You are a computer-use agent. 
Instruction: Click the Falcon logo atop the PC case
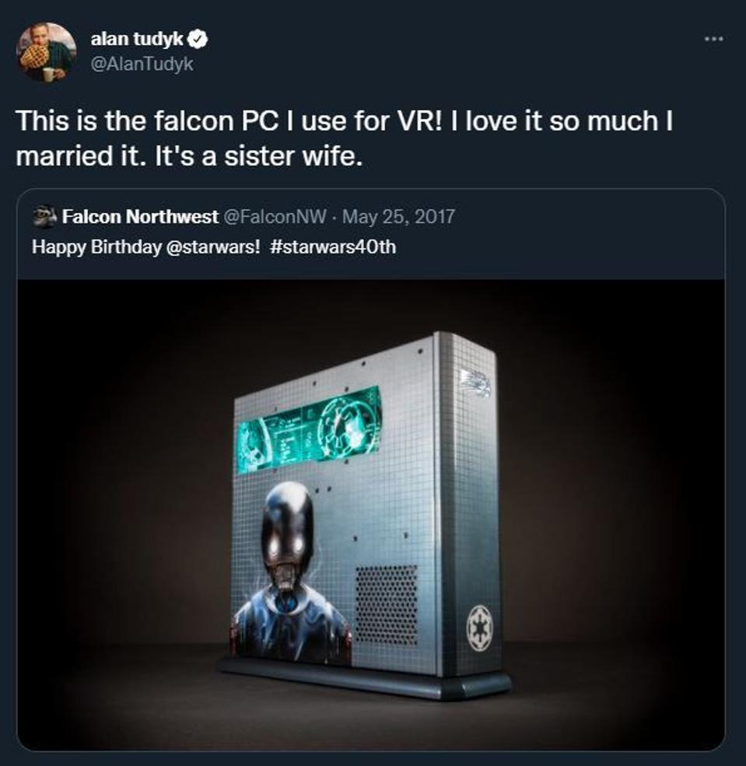click(x=474, y=383)
